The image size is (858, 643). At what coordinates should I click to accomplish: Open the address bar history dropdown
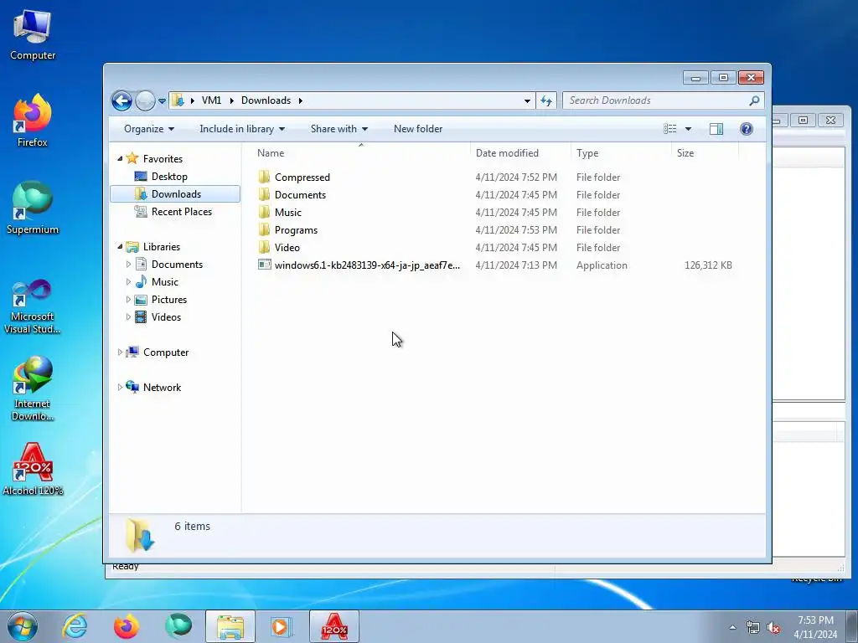527,100
